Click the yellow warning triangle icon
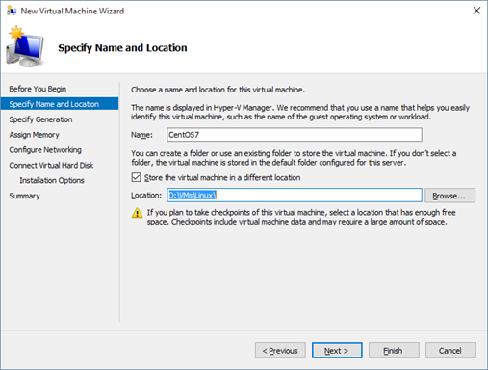The image size is (488, 370). click(x=137, y=213)
